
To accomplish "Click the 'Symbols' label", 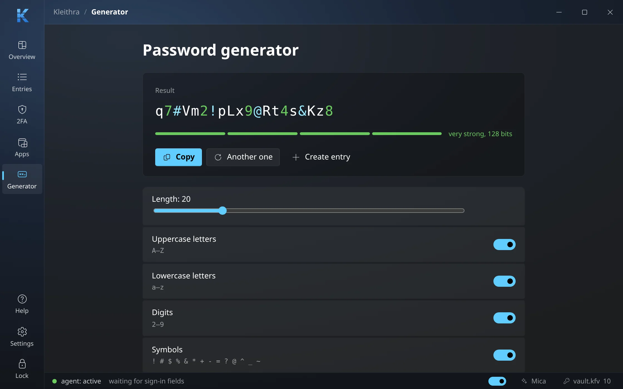I will point(167,350).
